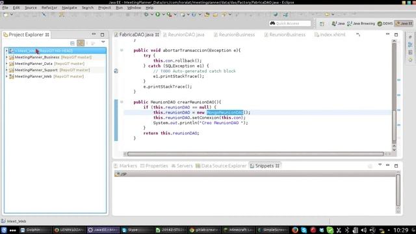Expand the MeetingPlanner_Support project
The height and width of the screenshot is (234, 416).
[x=6, y=70]
